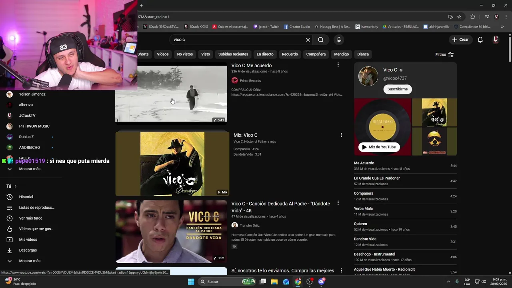Open Chrome from the taskbar

[298, 282]
